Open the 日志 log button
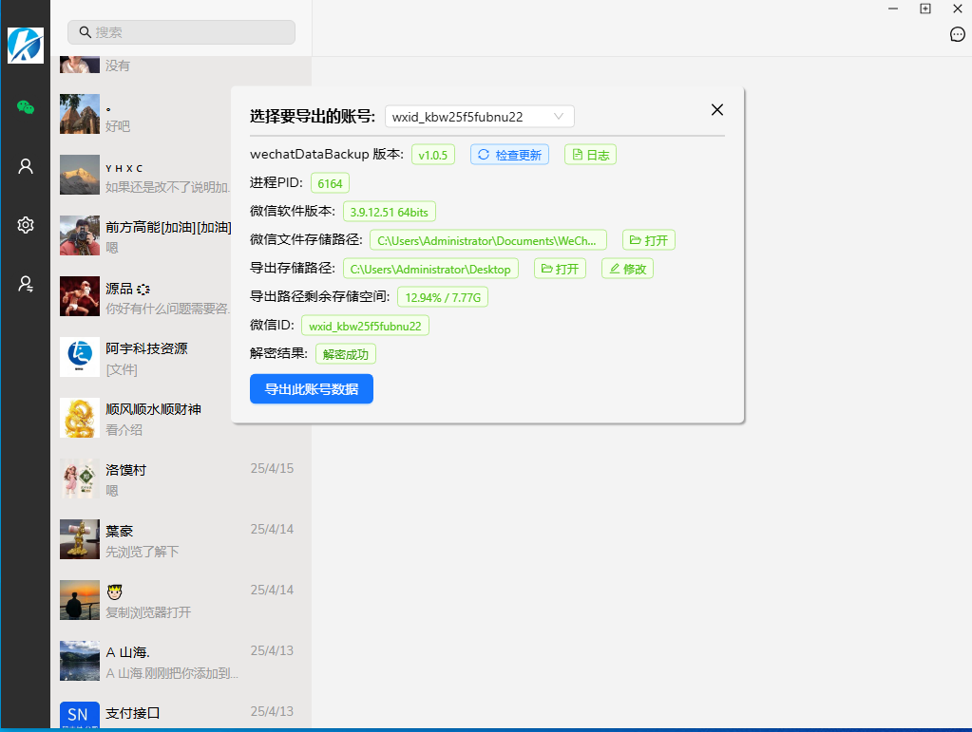 point(590,155)
